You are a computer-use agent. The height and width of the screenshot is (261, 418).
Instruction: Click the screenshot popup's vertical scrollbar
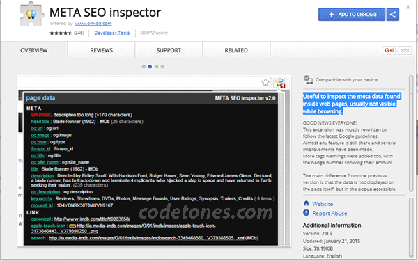[x=281, y=168]
